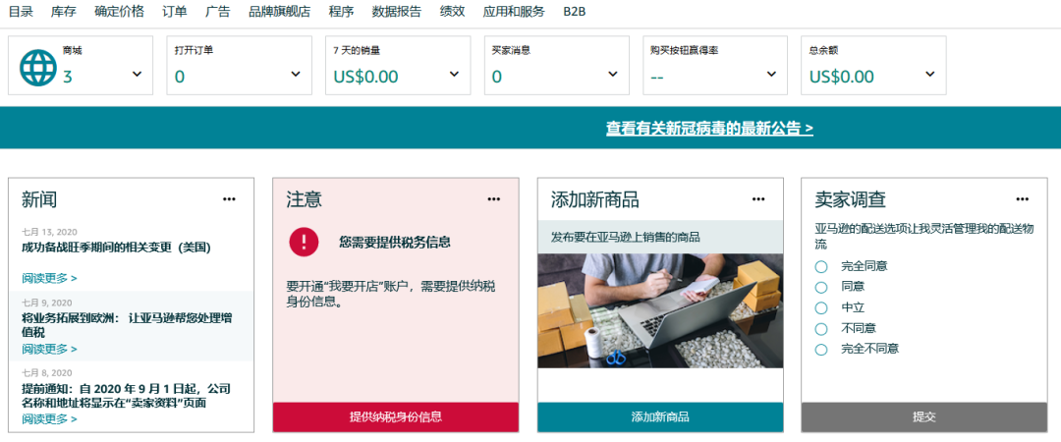Expand the 买家消息 dropdown
The width and height of the screenshot is (1061, 442).
(613, 75)
